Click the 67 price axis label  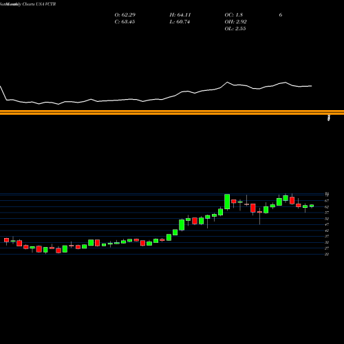(327, 201)
